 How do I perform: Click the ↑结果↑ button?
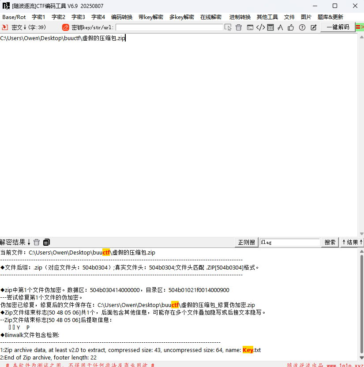(x=352, y=242)
